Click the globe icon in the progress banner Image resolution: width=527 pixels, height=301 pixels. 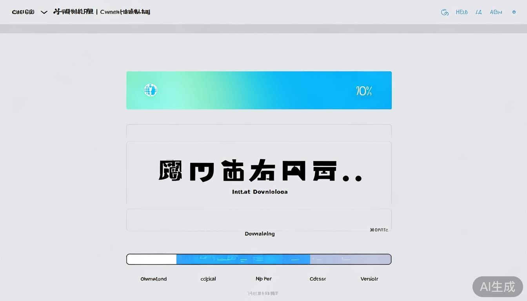[x=151, y=90]
